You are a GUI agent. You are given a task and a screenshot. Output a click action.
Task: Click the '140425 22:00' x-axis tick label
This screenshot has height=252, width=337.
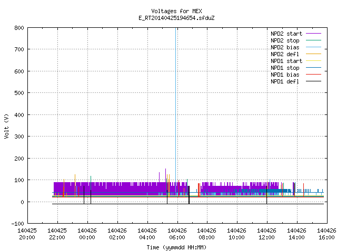(x=57, y=234)
